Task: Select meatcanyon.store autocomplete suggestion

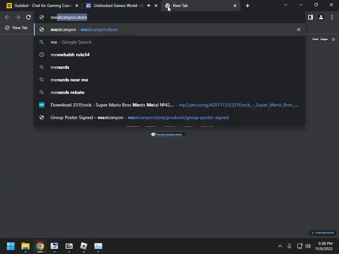Action: (169, 29)
